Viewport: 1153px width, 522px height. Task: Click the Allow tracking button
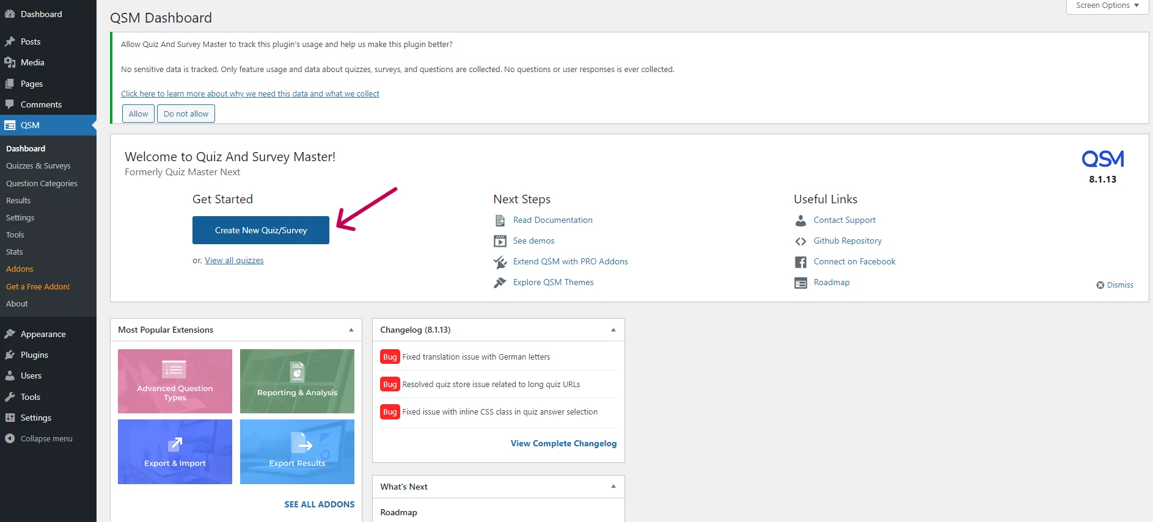coord(138,114)
